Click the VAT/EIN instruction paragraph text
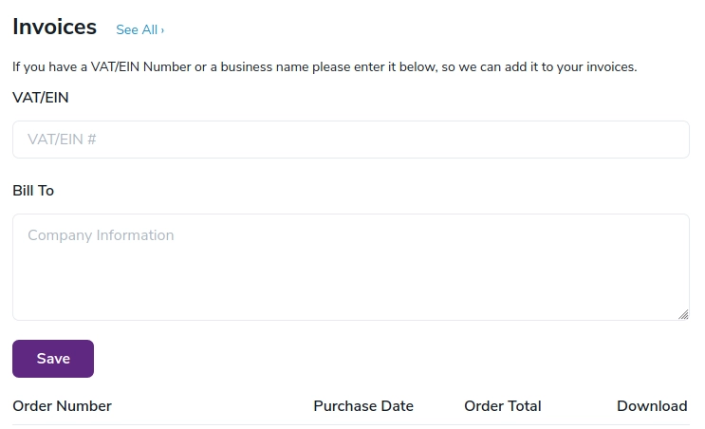 click(x=324, y=67)
